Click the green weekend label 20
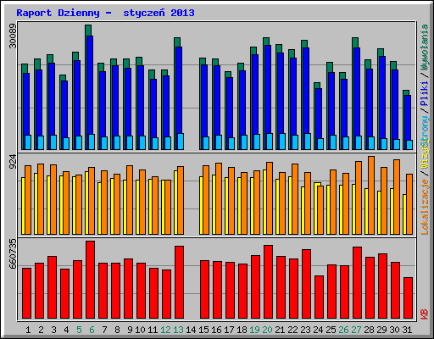The image size is (434, 339). (267, 330)
